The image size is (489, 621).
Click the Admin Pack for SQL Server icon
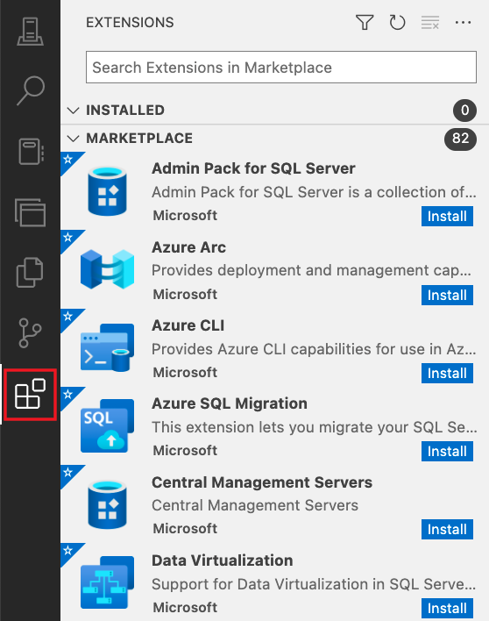click(107, 191)
